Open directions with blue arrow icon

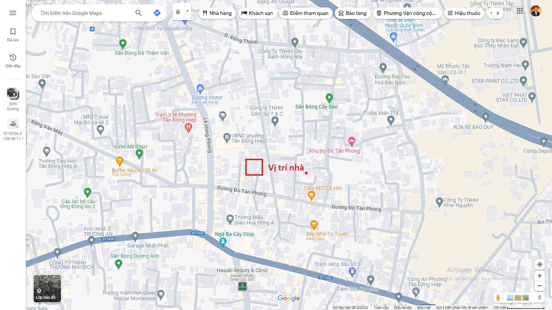click(x=157, y=13)
